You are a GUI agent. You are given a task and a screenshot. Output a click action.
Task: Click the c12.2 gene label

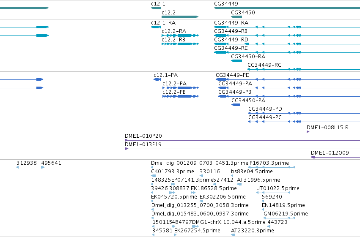tap(168, 13)
